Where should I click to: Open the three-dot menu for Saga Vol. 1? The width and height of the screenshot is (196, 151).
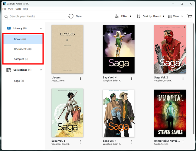pos(132,142)
